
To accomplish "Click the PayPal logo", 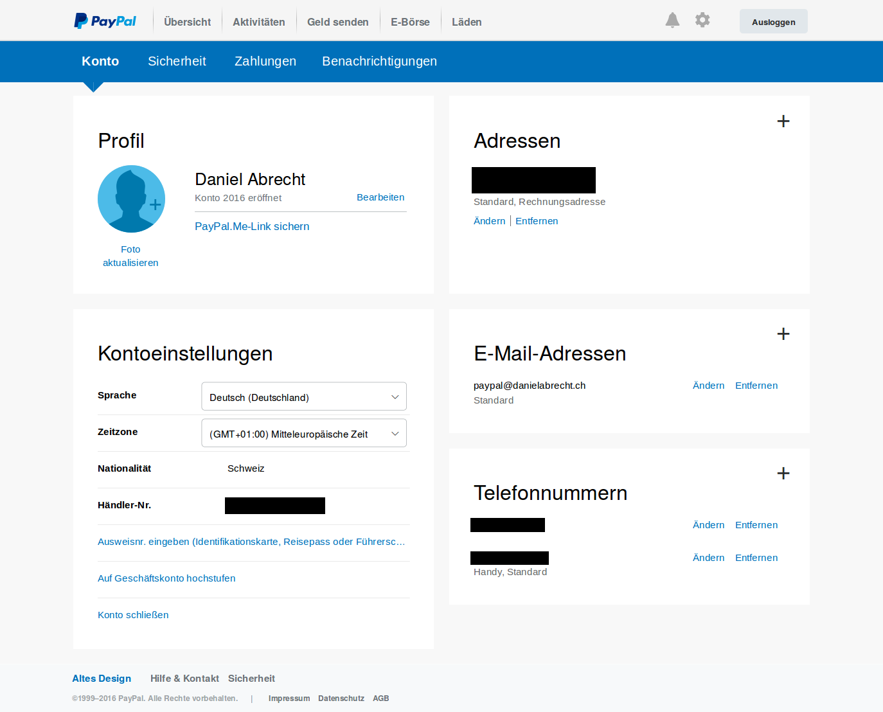I will pyautogui.click(x=105, y=21).
